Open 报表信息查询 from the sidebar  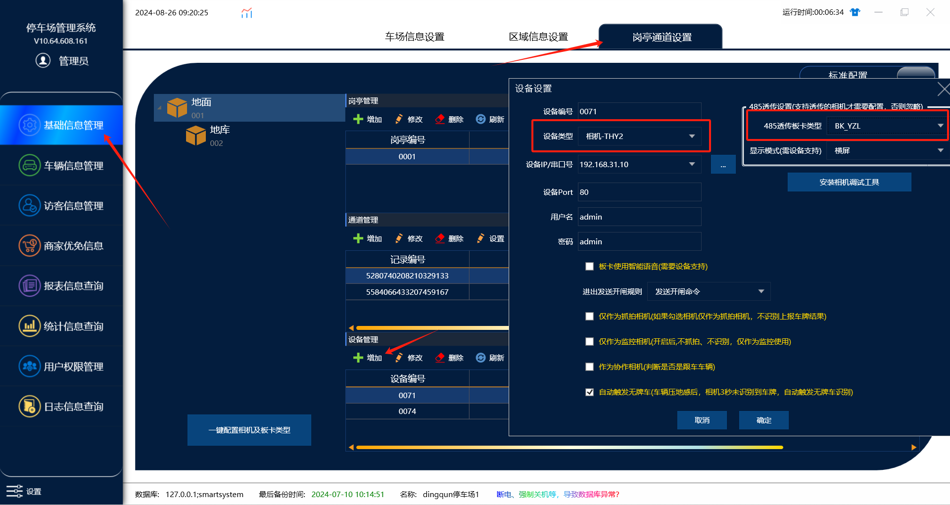tap(61, 285)
